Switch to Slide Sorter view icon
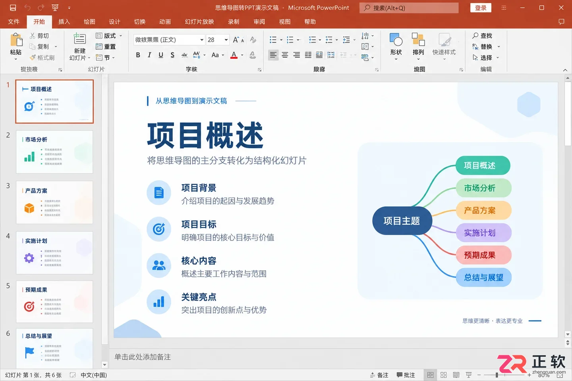The image size is (572, 381). pos(444,375)
